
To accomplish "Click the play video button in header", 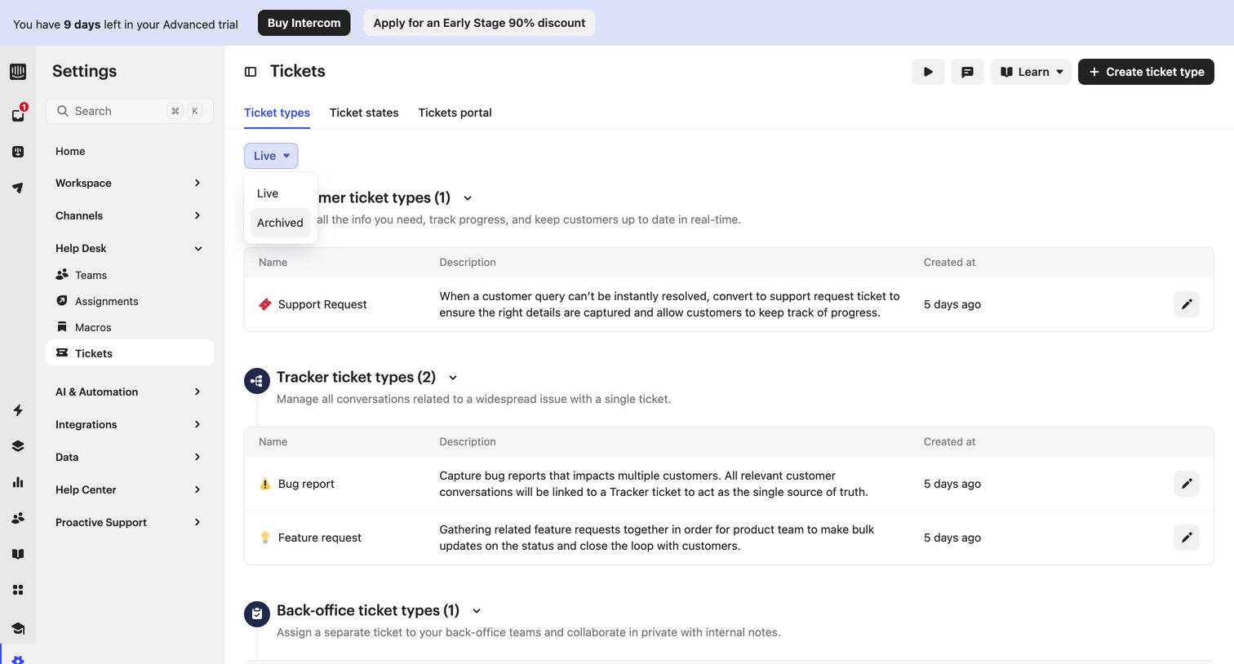I will click(x=928, y=72).
